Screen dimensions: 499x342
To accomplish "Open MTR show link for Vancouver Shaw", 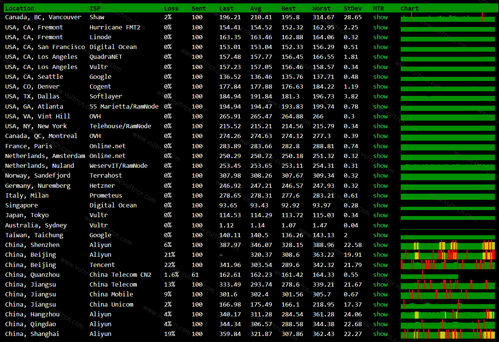I will point(380,17).
